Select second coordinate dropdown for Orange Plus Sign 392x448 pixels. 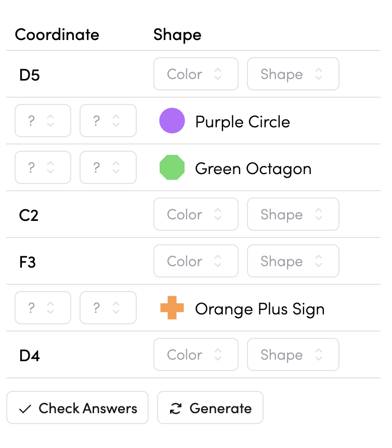tap(108, 308)
